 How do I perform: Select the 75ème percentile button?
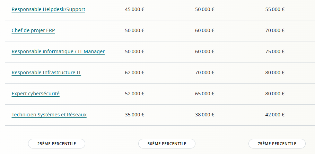click(x=277, y=144)
